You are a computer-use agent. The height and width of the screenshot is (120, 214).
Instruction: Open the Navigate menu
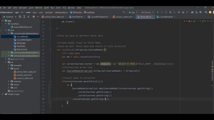point(23,8)
